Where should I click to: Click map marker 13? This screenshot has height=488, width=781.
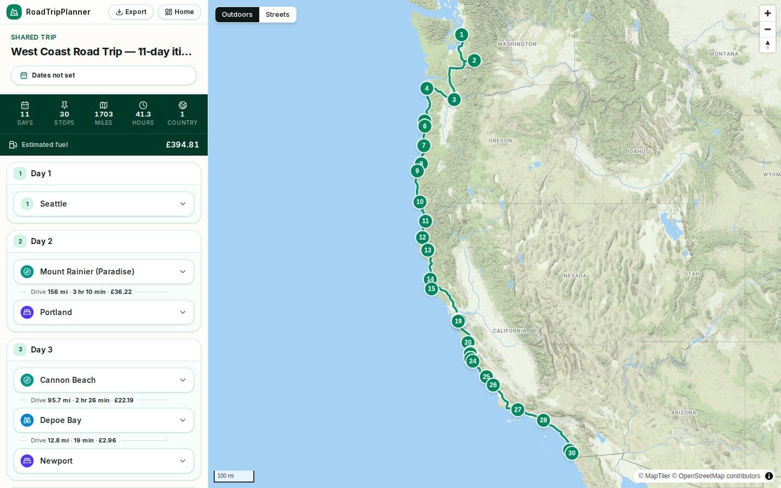point(427,250)
